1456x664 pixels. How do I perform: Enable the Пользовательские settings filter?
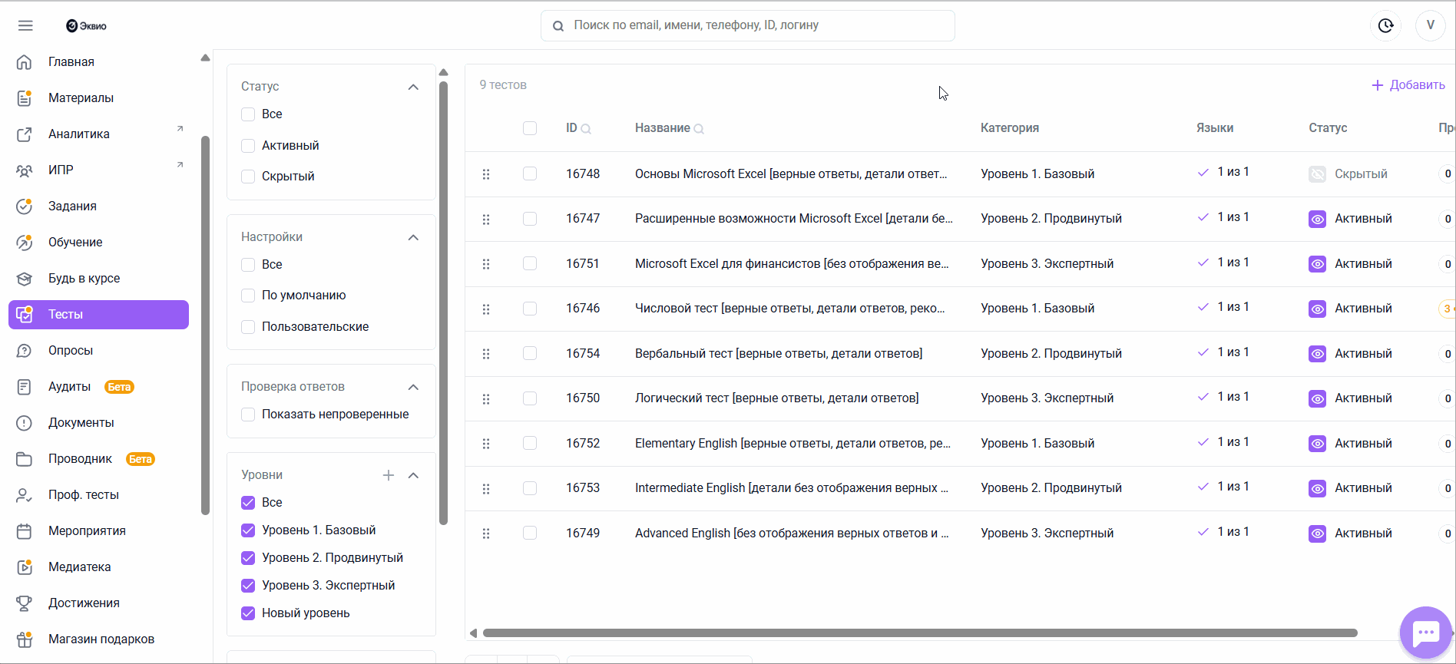click(x=248, y=326)
